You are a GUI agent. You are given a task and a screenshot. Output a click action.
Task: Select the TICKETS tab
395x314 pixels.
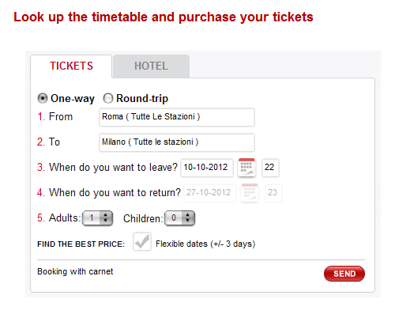(x=71, y=66)
